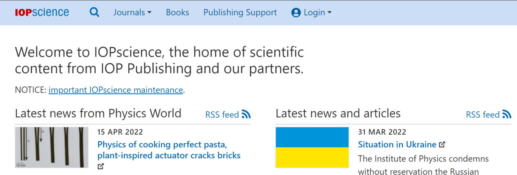This screenshot has height=175, width=517.
Task: Click the pasta experiment thumbnail image
Action: point(52,147)
